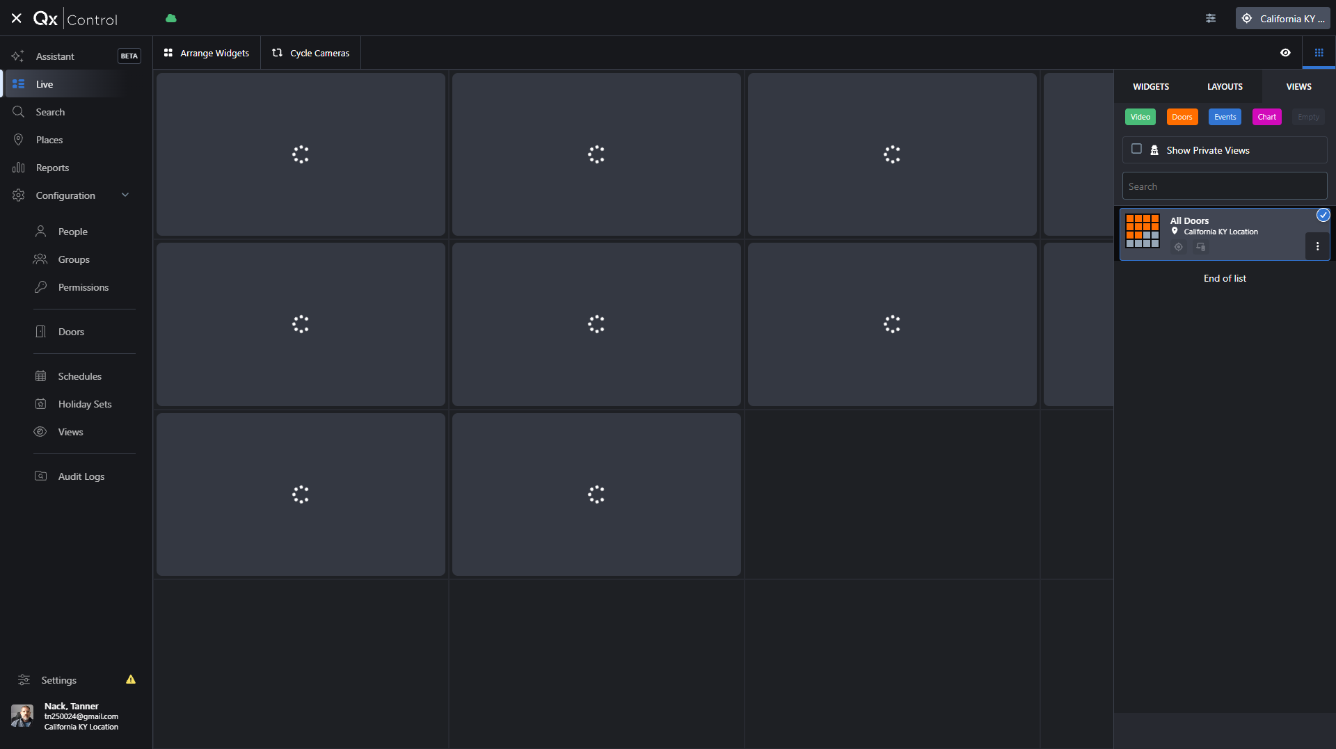Select the orange Doors filter chip
This screenshot has width=1336, height=749.
(x=1182, y=117)
